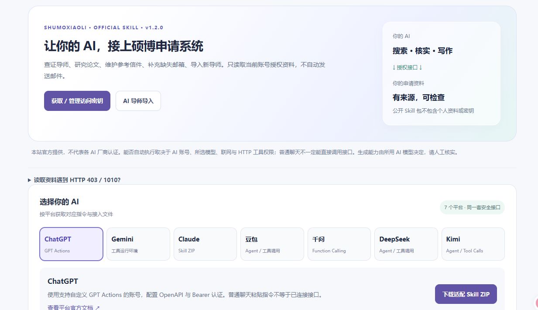The height and width of the screenshot is (310, 538).
Task: Click the 按平台获取对应指令与接入文件 subtitle
Action: point(76,214)
